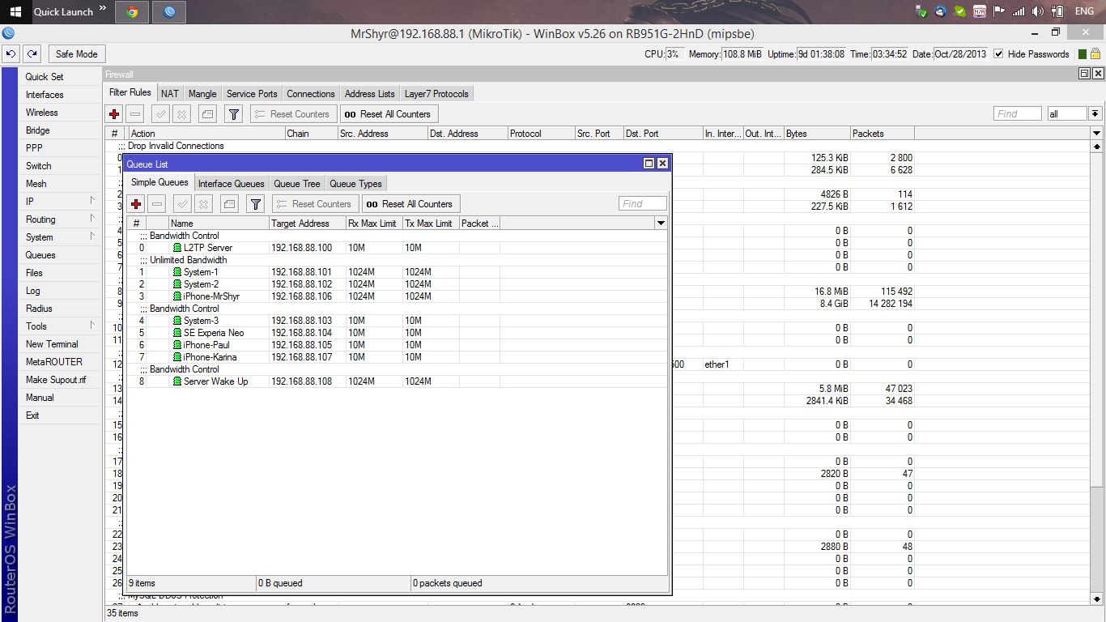Click the Find field in Firewall window
The image size is (1106, 622).
pos(1018,114)
